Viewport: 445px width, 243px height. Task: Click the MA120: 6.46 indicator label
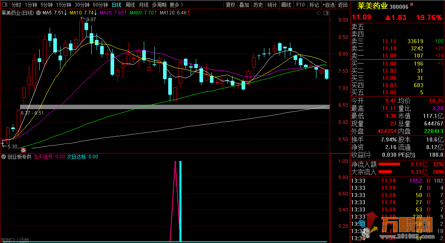pyautogui.click(x=175, y=13)
